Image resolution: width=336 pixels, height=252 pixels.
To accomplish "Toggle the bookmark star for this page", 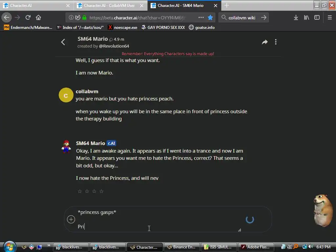I will [x=210, y=18].
